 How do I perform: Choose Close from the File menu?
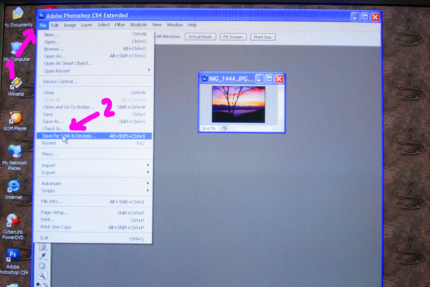click(x=95, y=92)
